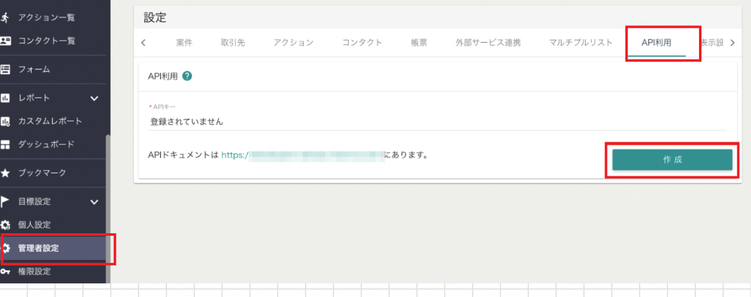
Task: Click the star icon beside ブックマーク
Action: pyautogui.click(x=6, y=173)
